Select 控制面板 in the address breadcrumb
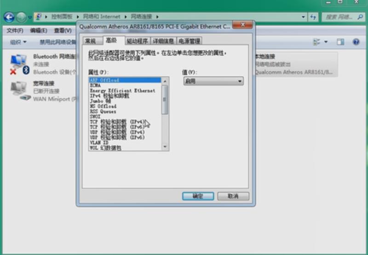368x255 pixels. coord(62,17)
